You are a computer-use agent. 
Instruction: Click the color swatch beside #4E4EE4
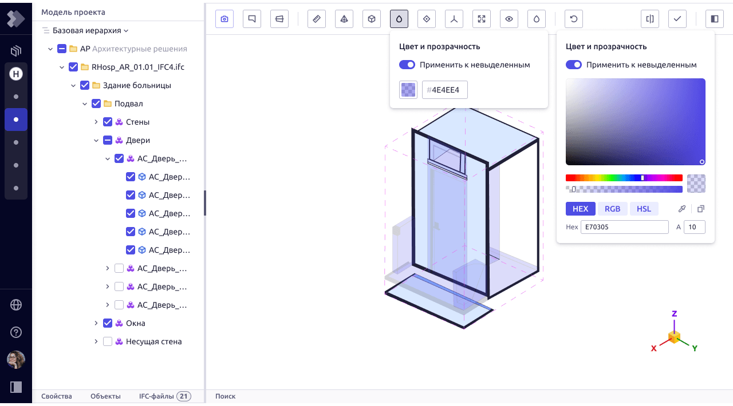(408, 90)
